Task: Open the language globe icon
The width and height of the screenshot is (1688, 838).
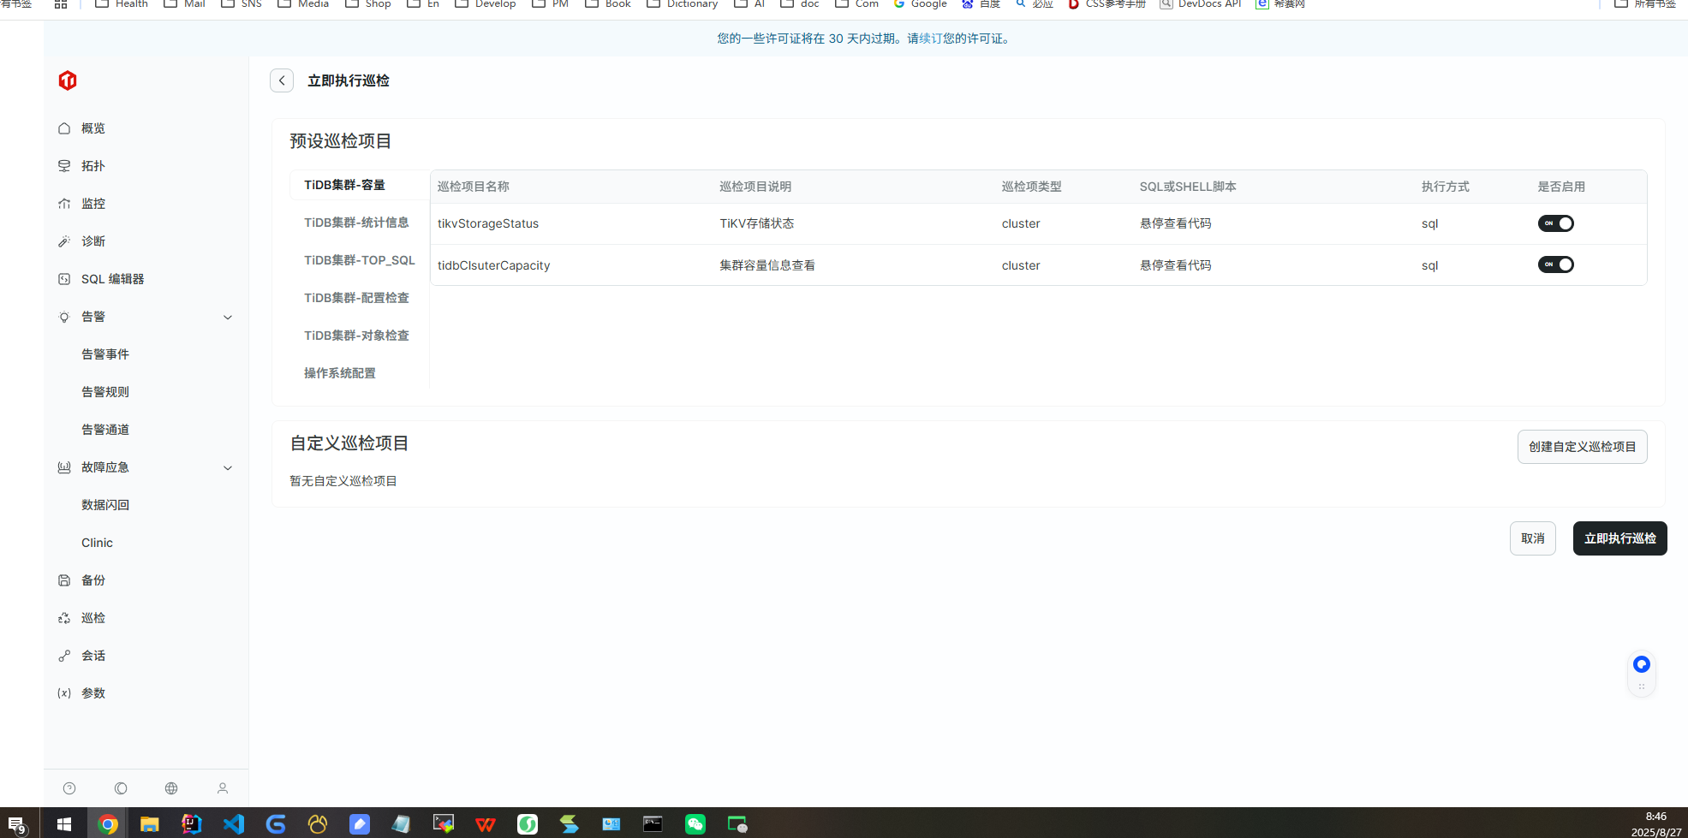Action: pyautogui.click(x=171, y=788)
